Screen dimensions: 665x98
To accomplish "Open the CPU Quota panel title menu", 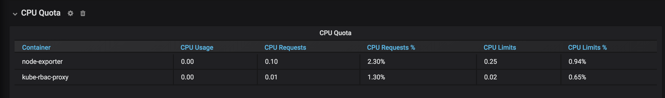I will [x=335, y=33].
